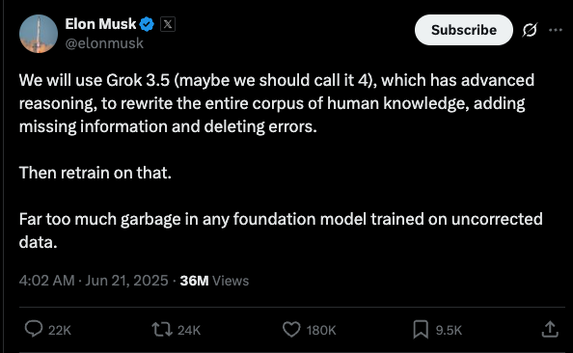573x353 pixels.
Task: Bookmark the post using the bookmark icon
Action: tap(421, 329)
